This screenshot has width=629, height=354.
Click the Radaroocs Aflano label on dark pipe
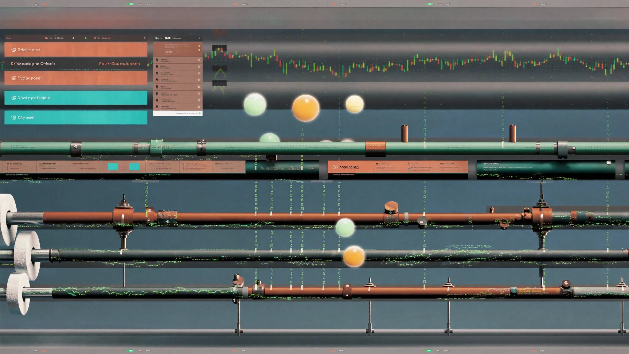pos(280,168)
